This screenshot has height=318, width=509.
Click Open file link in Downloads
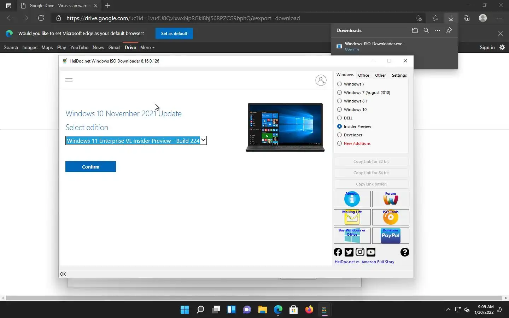[352, 49]
